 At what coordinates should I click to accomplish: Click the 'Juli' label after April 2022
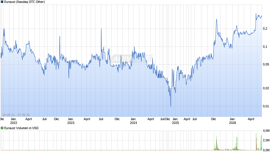pos(44,119)
